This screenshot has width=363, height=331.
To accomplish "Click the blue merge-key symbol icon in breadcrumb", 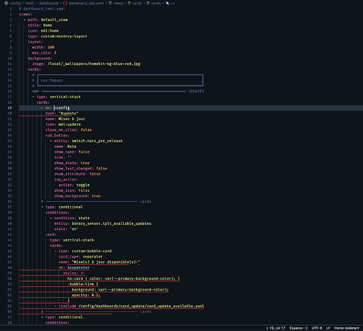I will [x=168, y=3].
